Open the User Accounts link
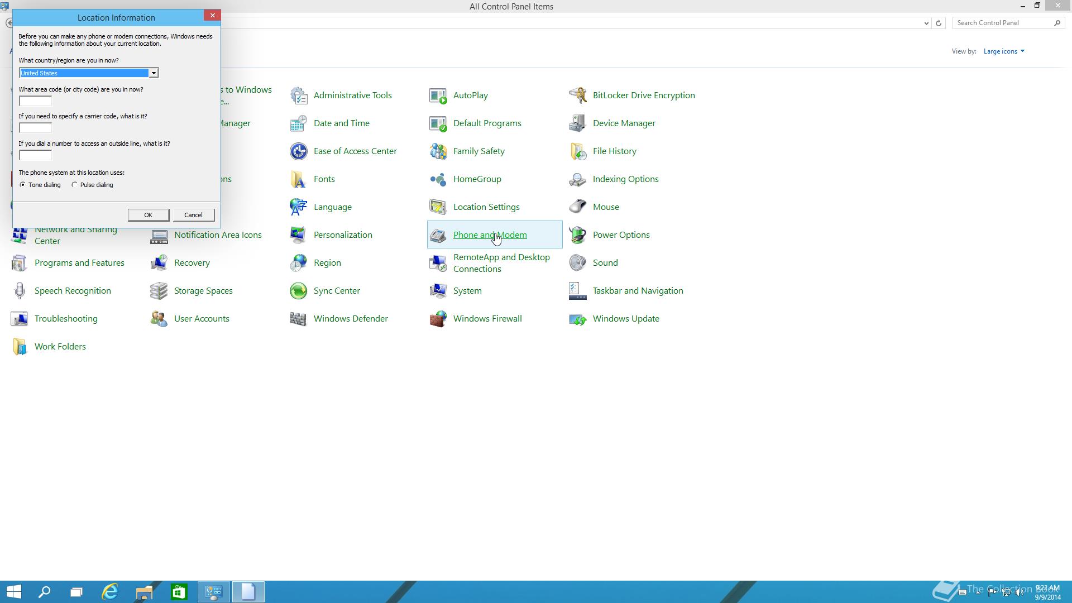Viewport: 1072px width, 603px height. tap(202, 319)
